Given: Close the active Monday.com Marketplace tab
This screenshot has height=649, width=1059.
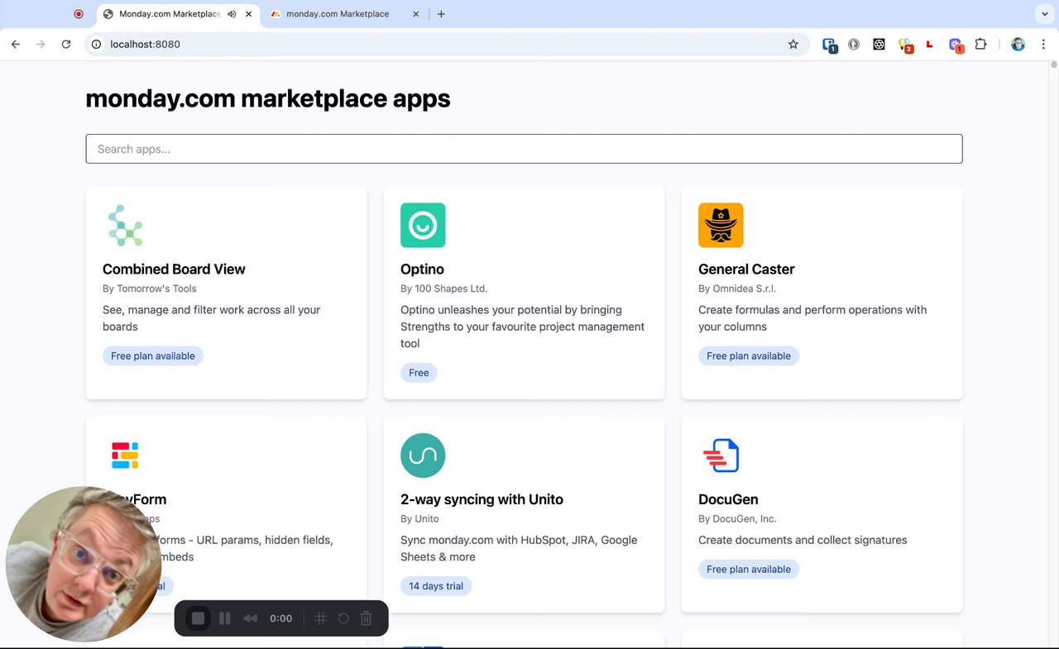Looking at the screenshot, I should pyautogui.click(x=248, y=14).
